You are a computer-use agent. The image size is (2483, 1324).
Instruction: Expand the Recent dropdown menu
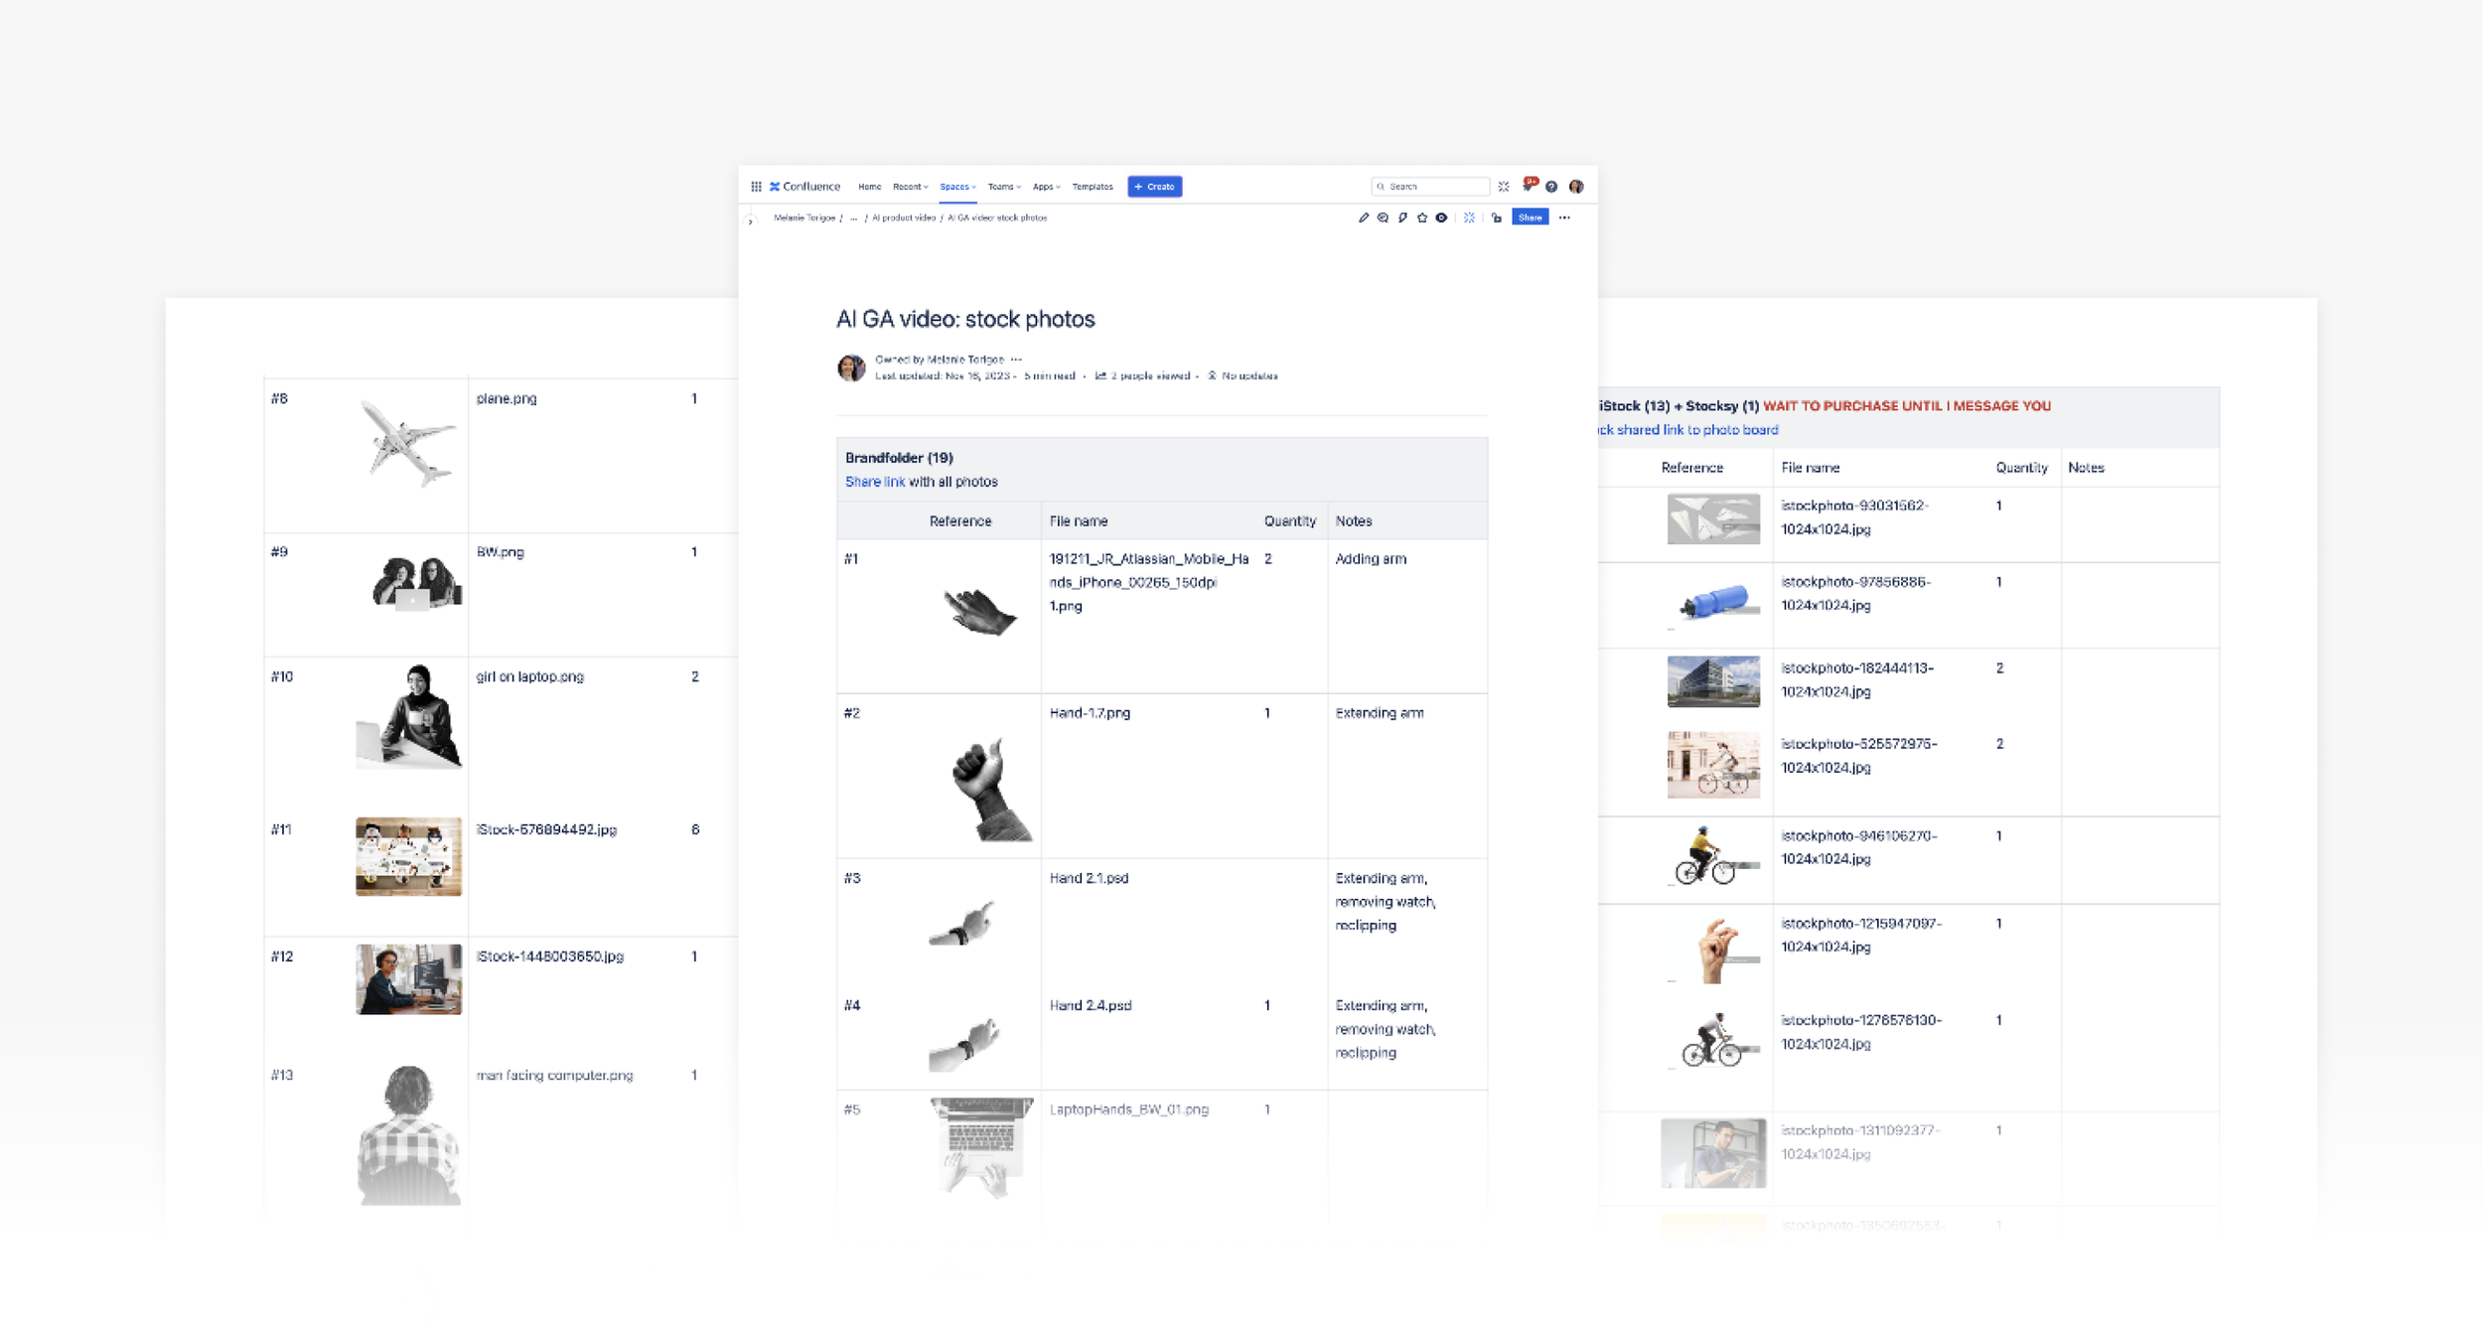coord(910,187)
